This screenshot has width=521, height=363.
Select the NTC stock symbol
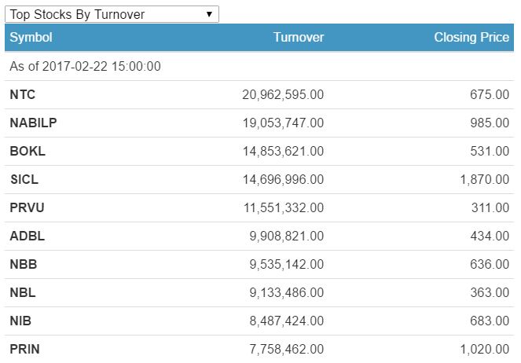coord(23,95)
